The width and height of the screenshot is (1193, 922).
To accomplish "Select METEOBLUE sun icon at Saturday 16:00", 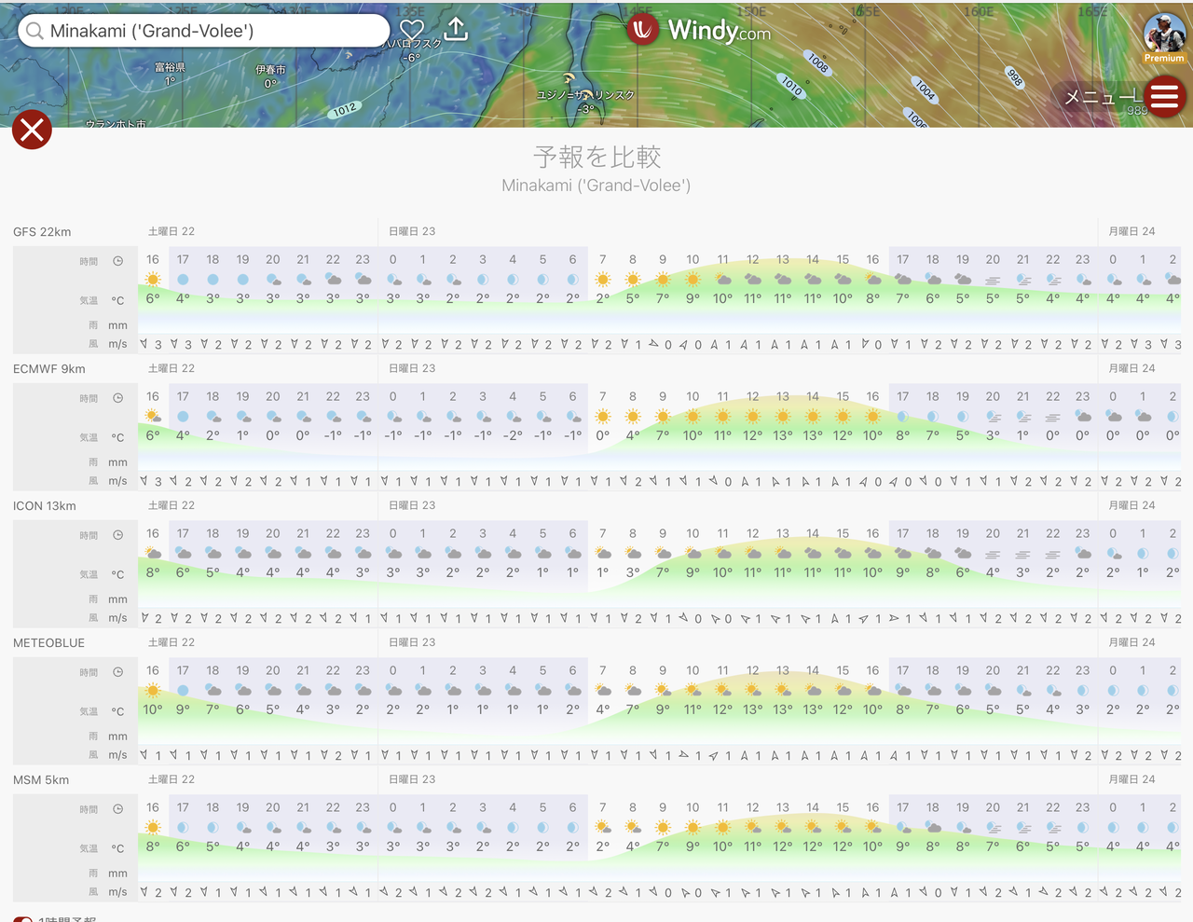I will coord(153,690).
